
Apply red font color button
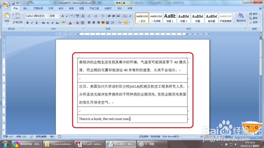point(70,23)
